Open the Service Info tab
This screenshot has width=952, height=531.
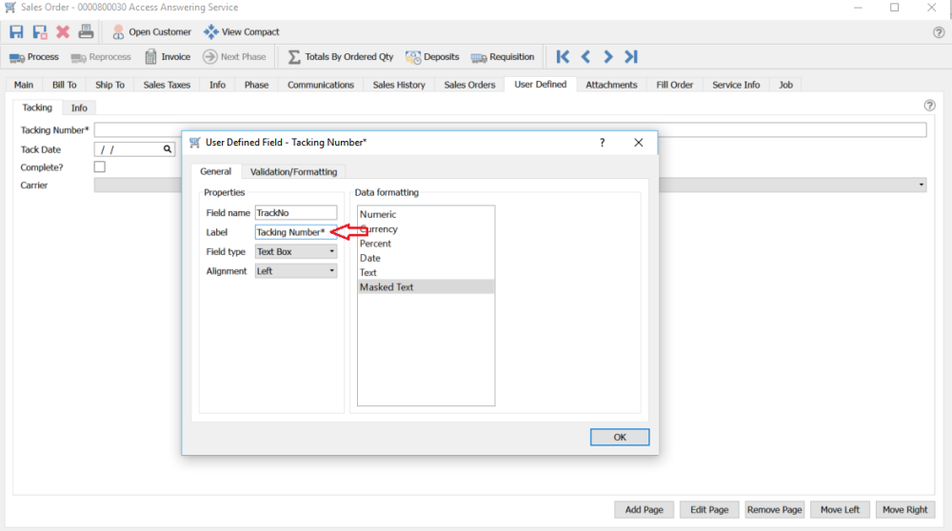(736, 85)
